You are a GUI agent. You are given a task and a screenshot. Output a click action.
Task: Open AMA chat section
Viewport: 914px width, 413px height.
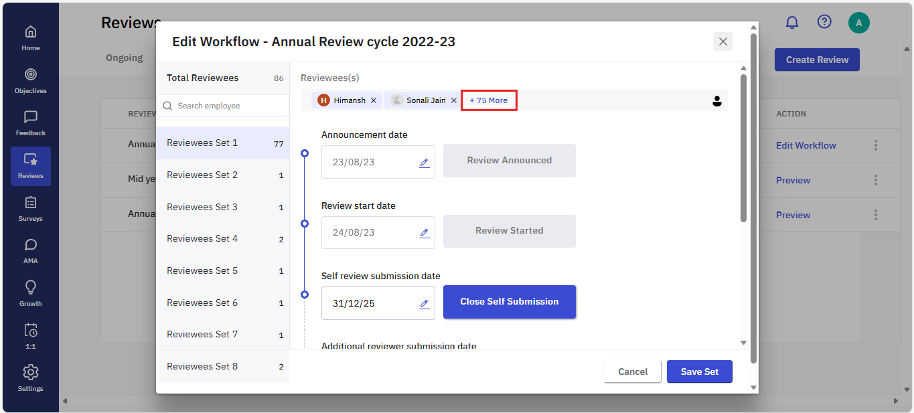point(30,251)
